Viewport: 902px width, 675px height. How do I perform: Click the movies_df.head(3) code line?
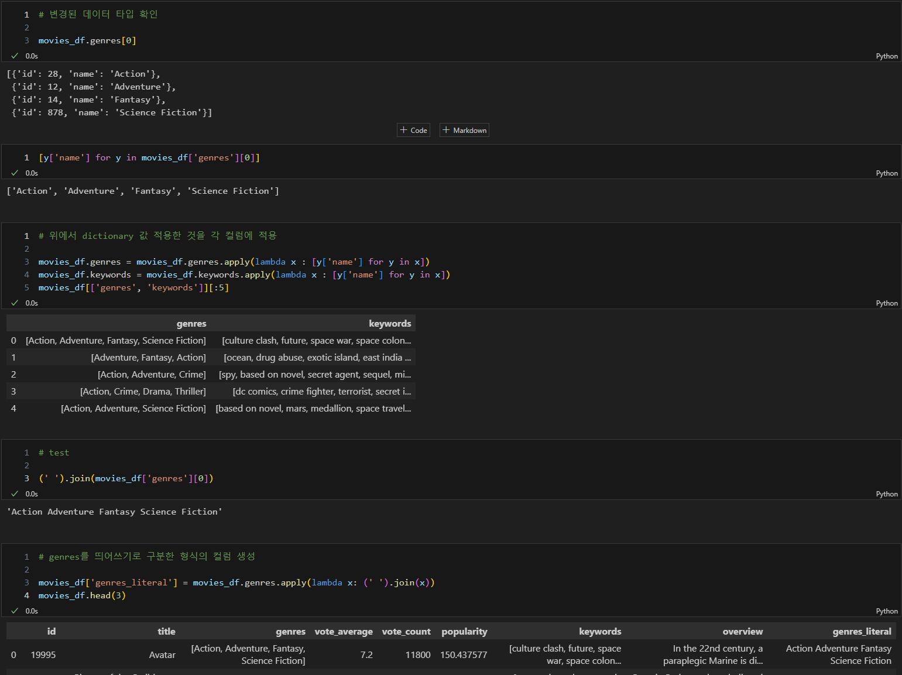[82, 595]
